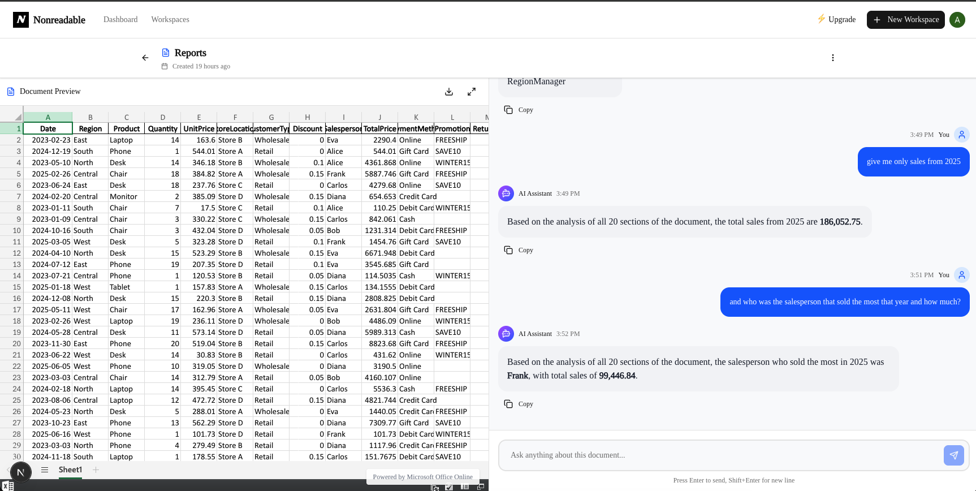Screen dimensions: 976x491
Task: Click the Promotion header cell
Action: click(x=452, y=128)
